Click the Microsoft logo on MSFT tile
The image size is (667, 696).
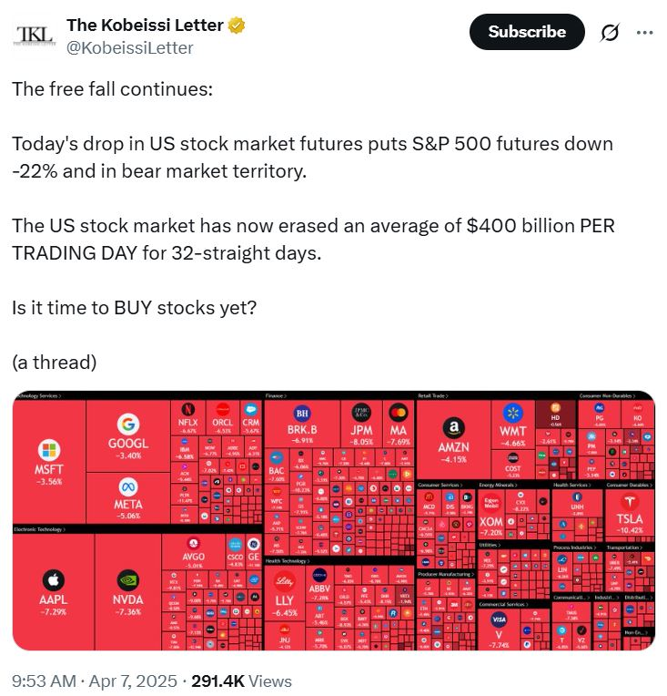(47, 450)
